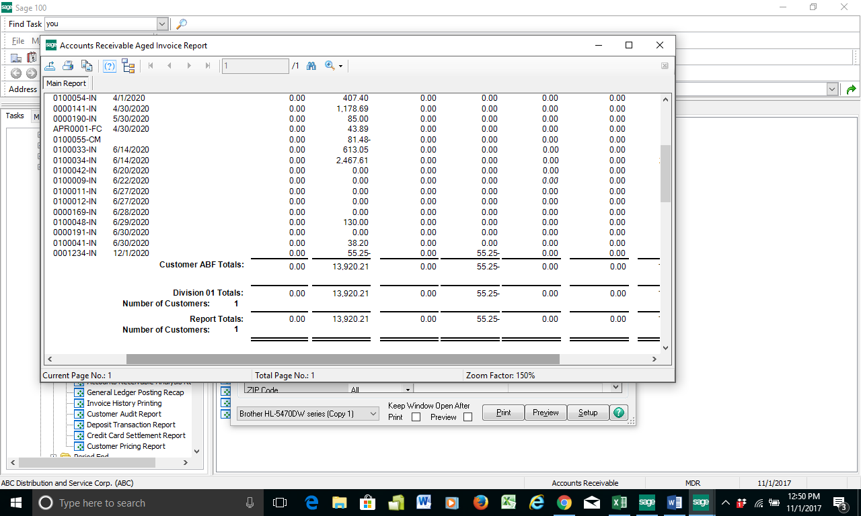Enable Keep Window Open After Print
This screenshot has height=516, width=861.
click(415, 417)
